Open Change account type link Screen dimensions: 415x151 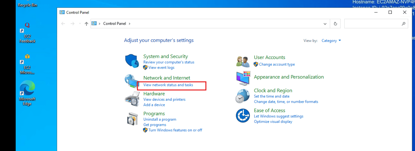click(277, 64)
